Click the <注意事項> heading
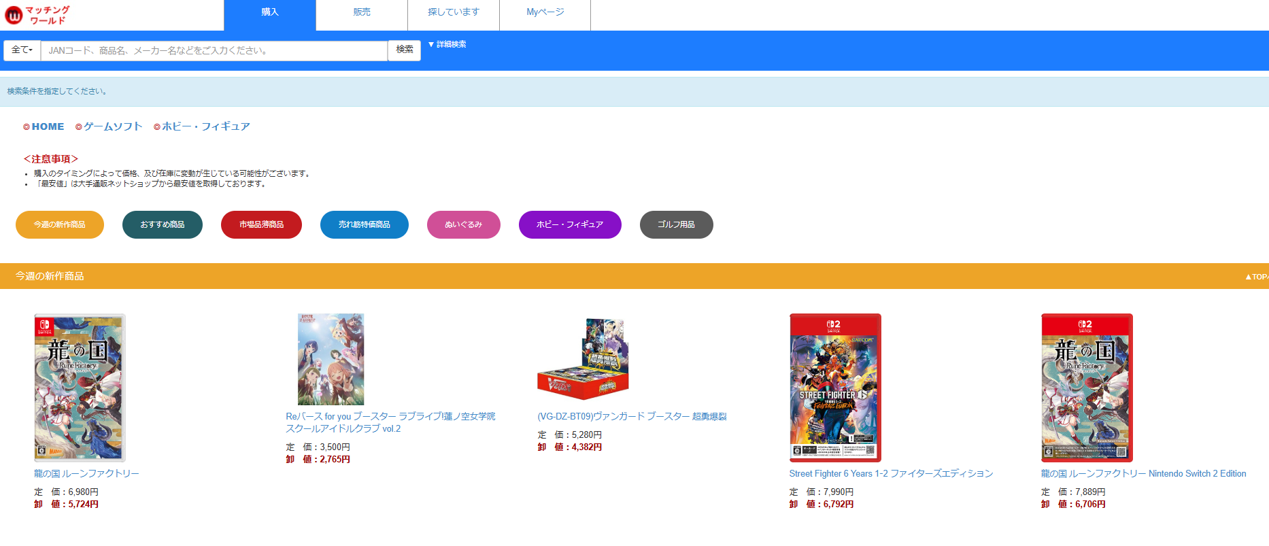 (x=51, y=159)
